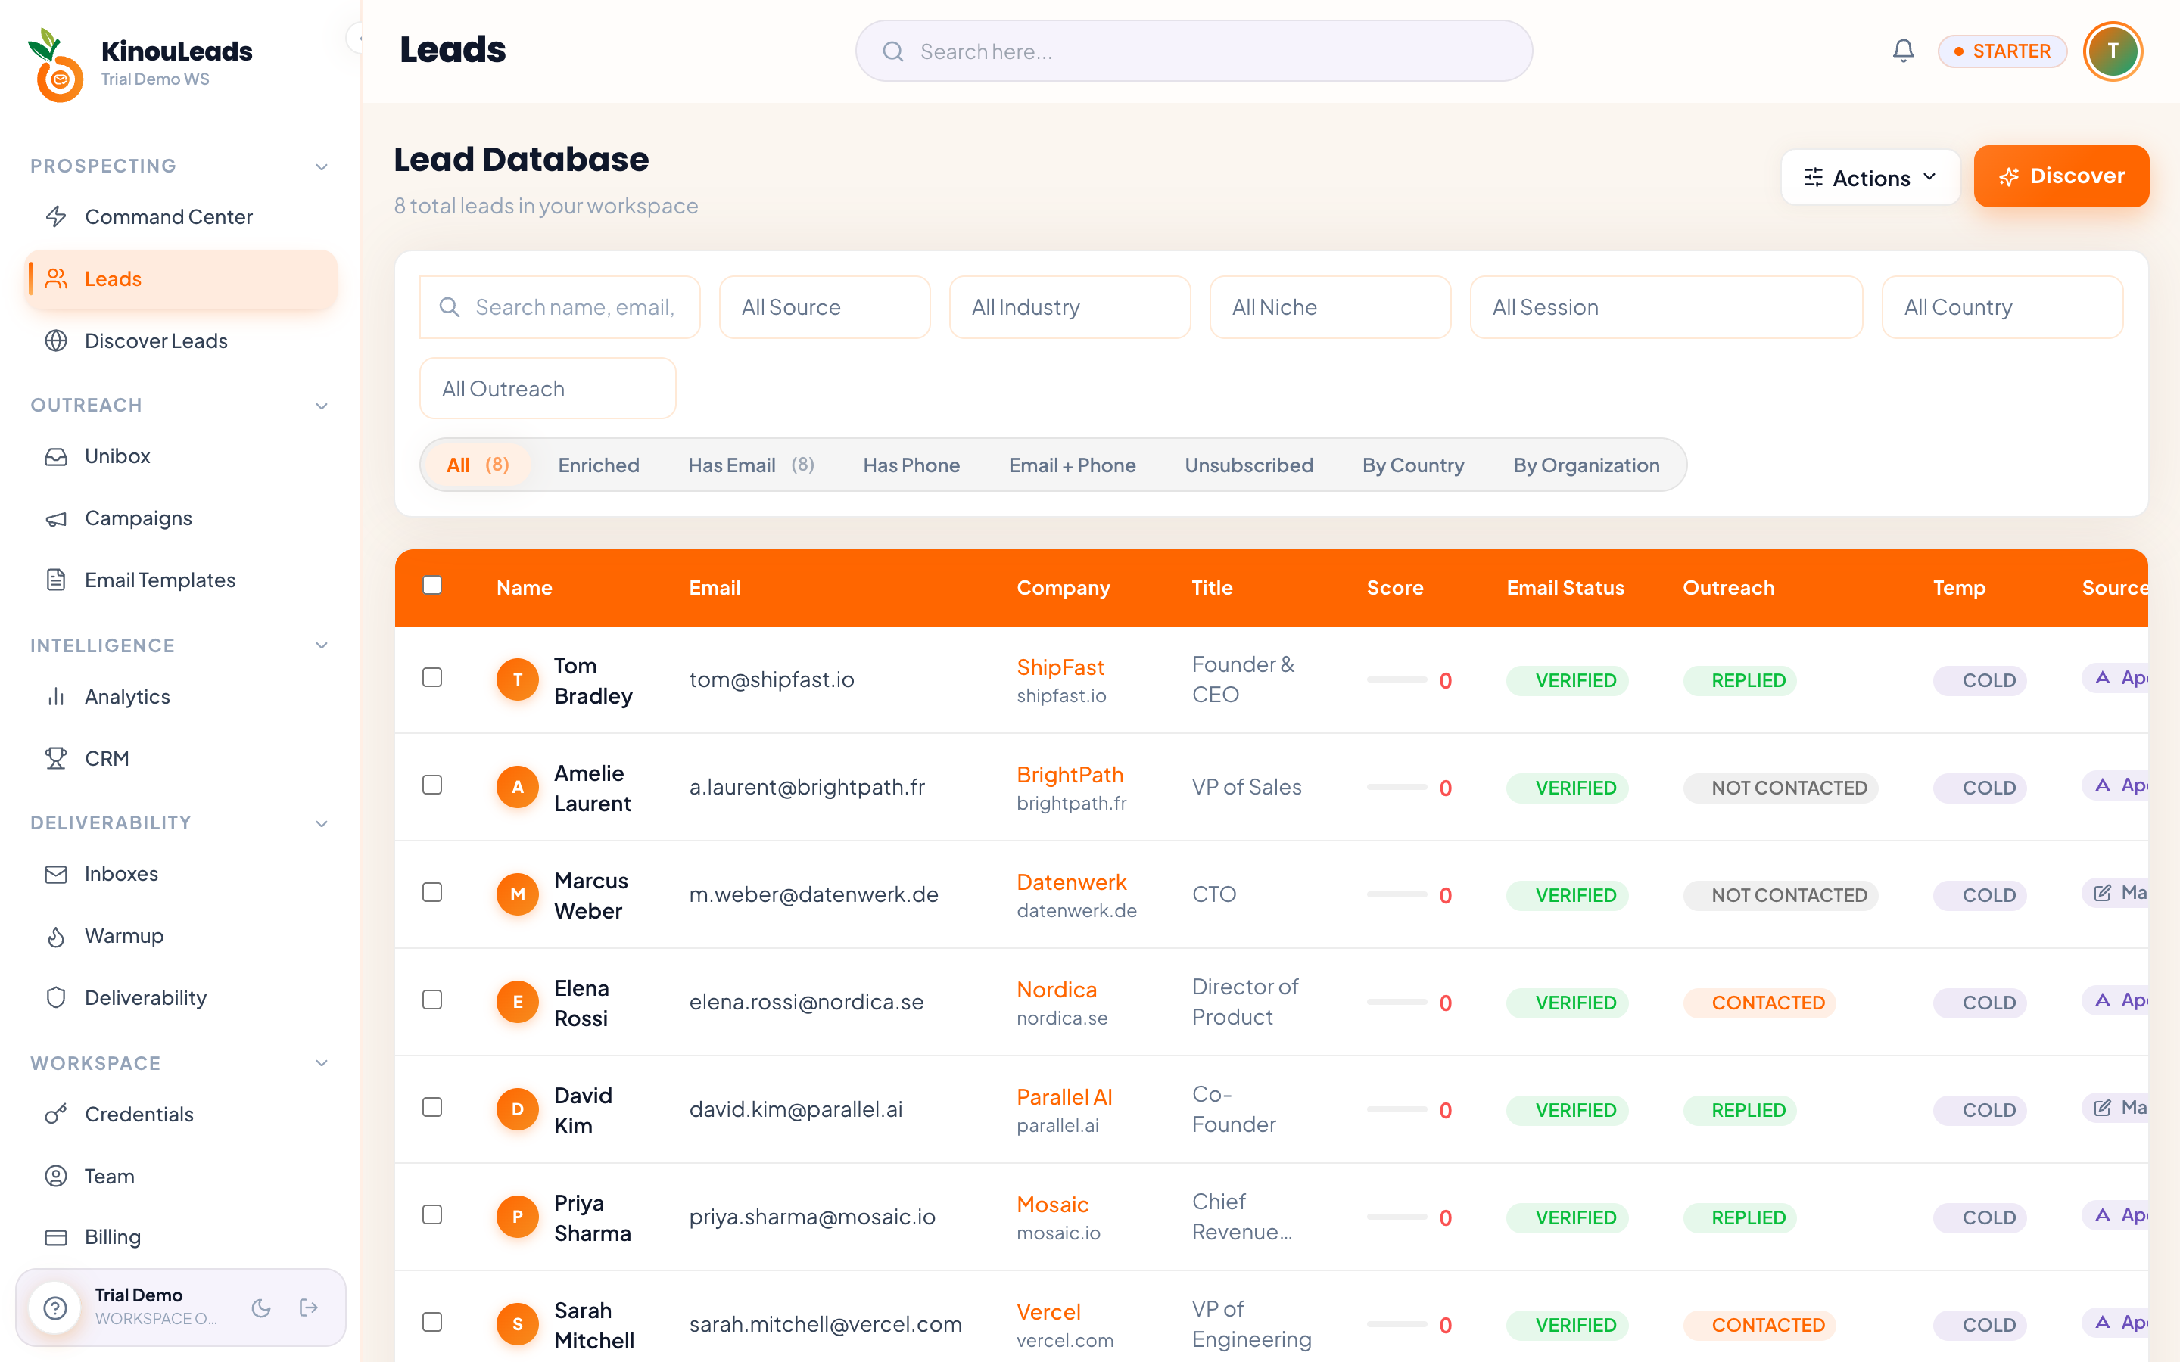Image resolution: width=2180 pixels, height=1362 pixels.
Task: Check Tom Bradley's row checkbox
Action: (x=432, y=677)
